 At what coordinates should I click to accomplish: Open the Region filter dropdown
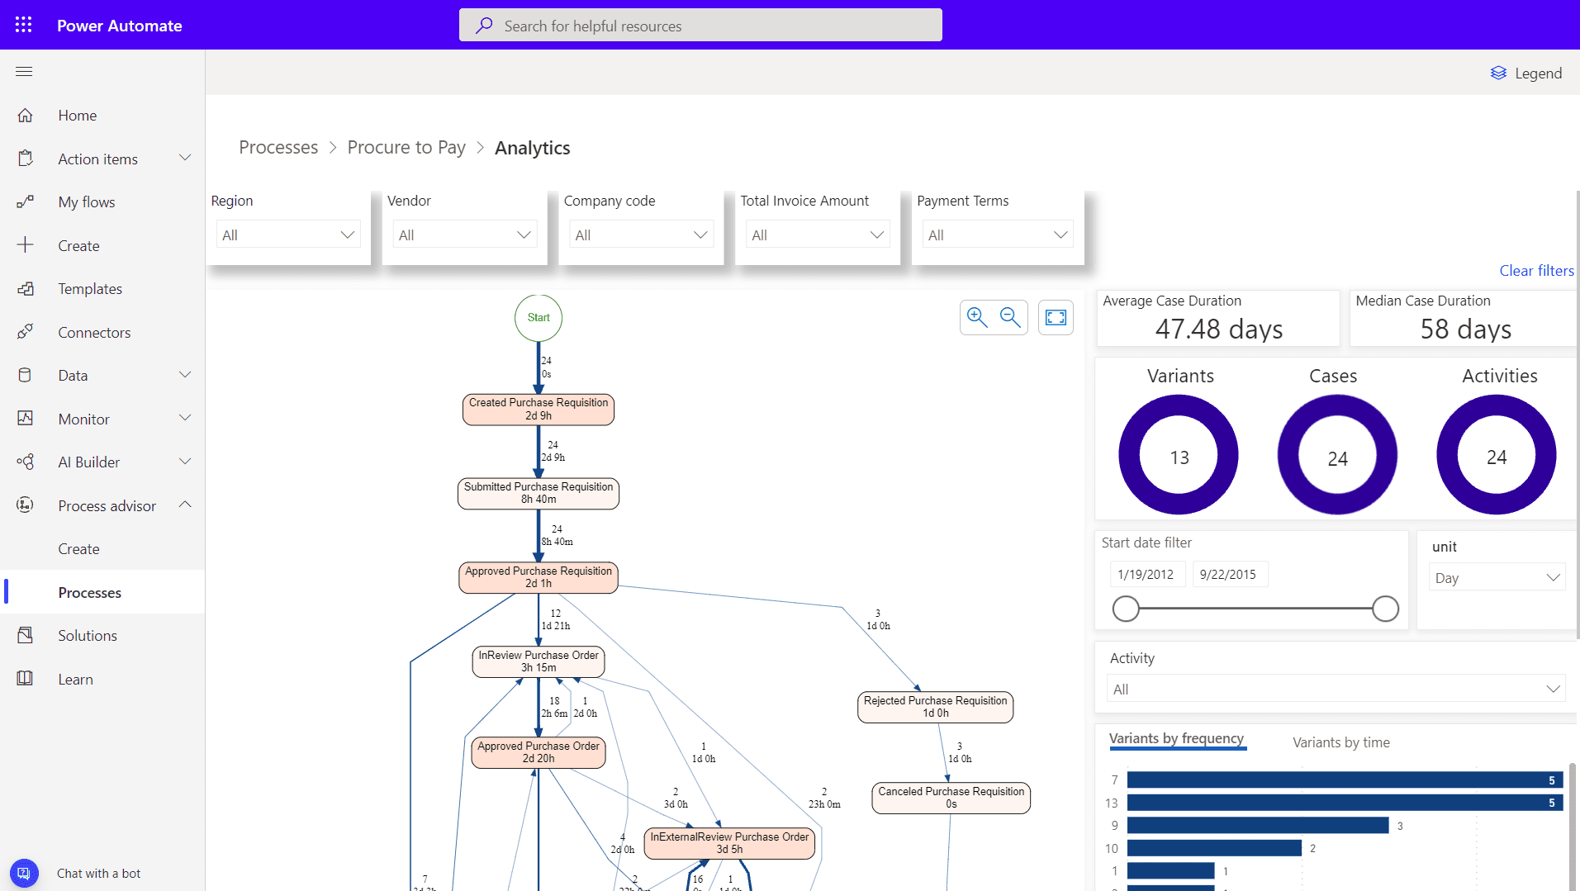click(287, 235)
